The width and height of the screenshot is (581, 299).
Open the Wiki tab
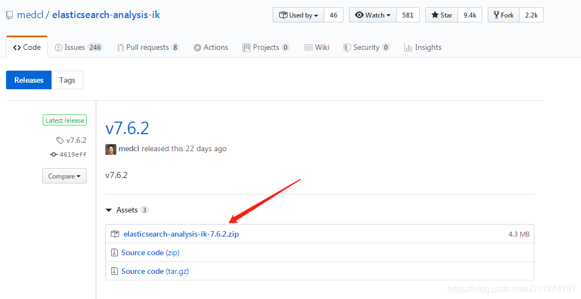(317, 47)
